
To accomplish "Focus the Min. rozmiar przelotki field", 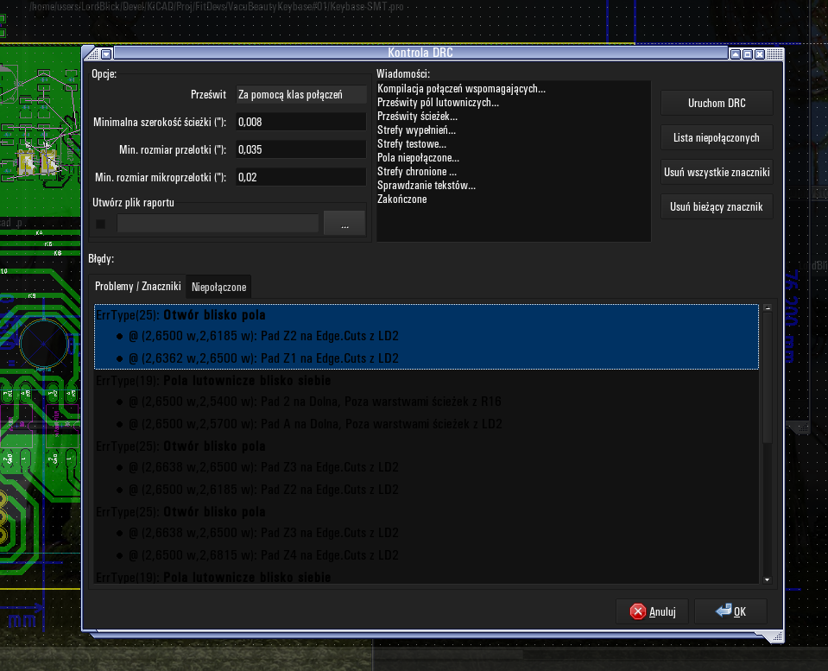I will [x=300, y=149].
